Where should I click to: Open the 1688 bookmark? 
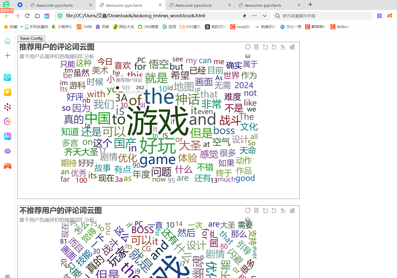point(84,27)
